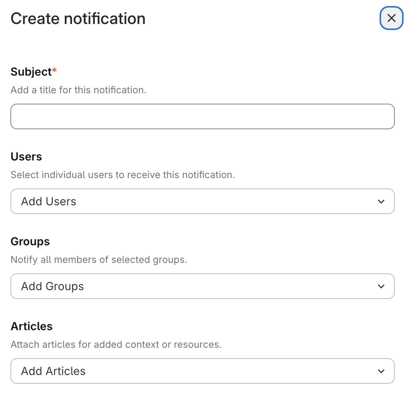
Task: Open the Add Users dropdown
Action: coord(202,201)
